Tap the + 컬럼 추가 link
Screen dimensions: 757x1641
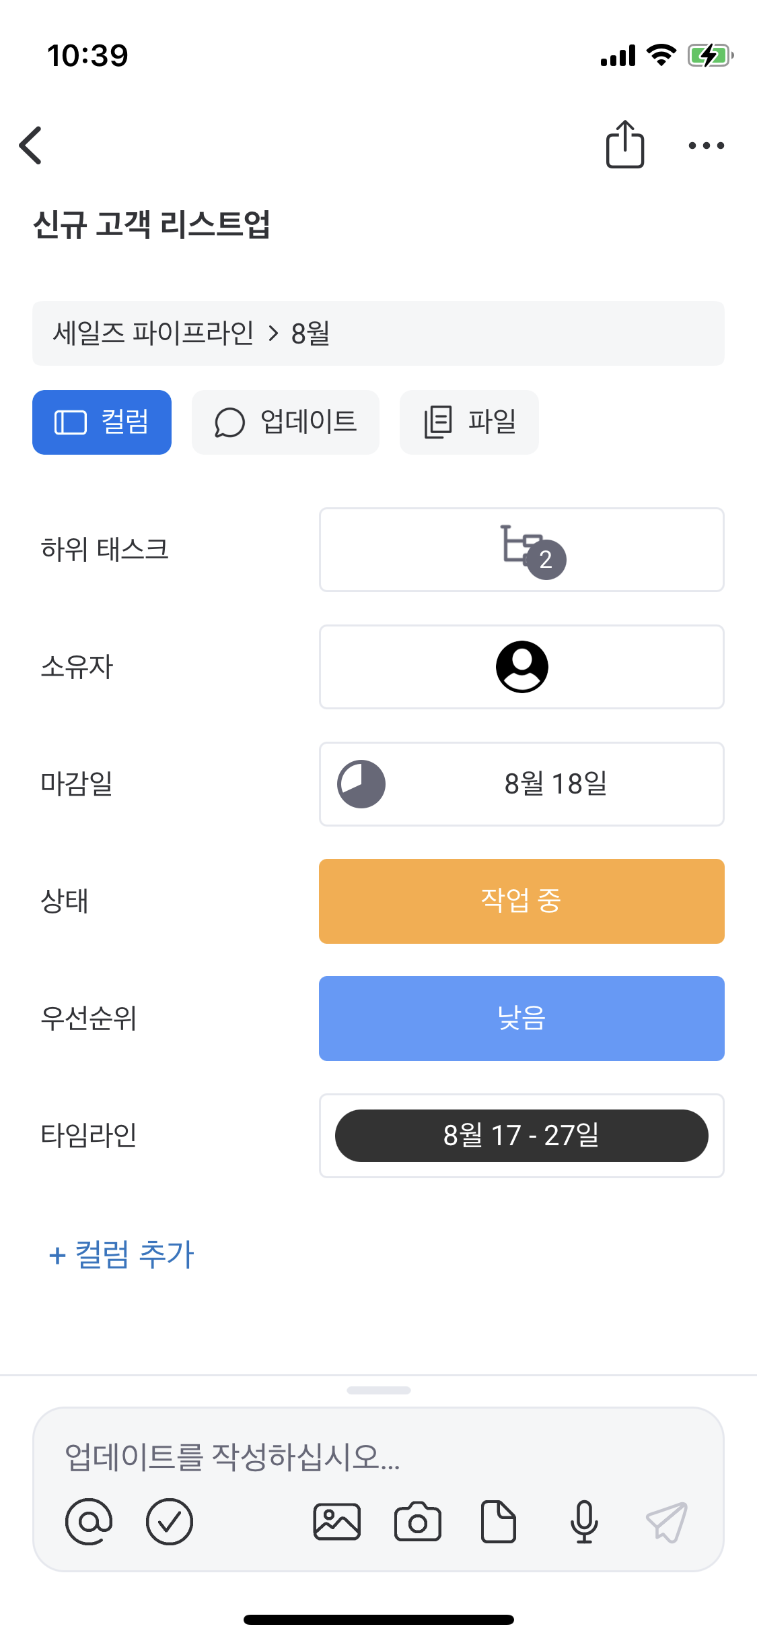pyautogui.click(x=122, y=1254)
